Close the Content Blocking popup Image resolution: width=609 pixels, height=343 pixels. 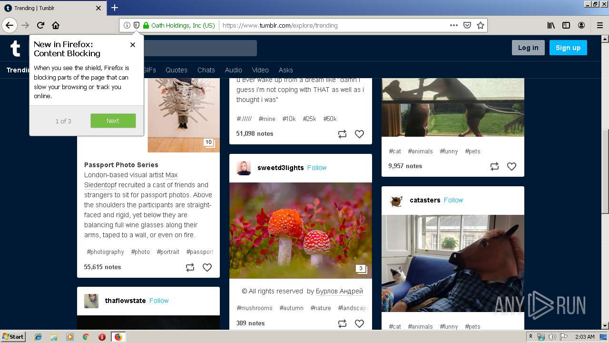pos(133,45)
